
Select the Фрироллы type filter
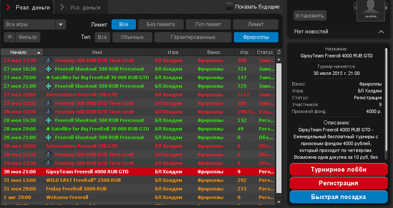(x=256, y=37)
